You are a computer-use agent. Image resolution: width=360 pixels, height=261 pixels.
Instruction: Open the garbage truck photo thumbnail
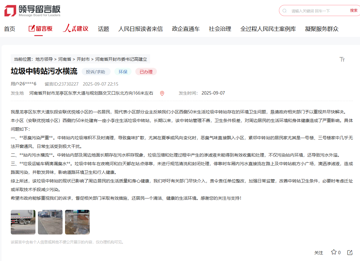pyautogui.click(x=23, y=222)
